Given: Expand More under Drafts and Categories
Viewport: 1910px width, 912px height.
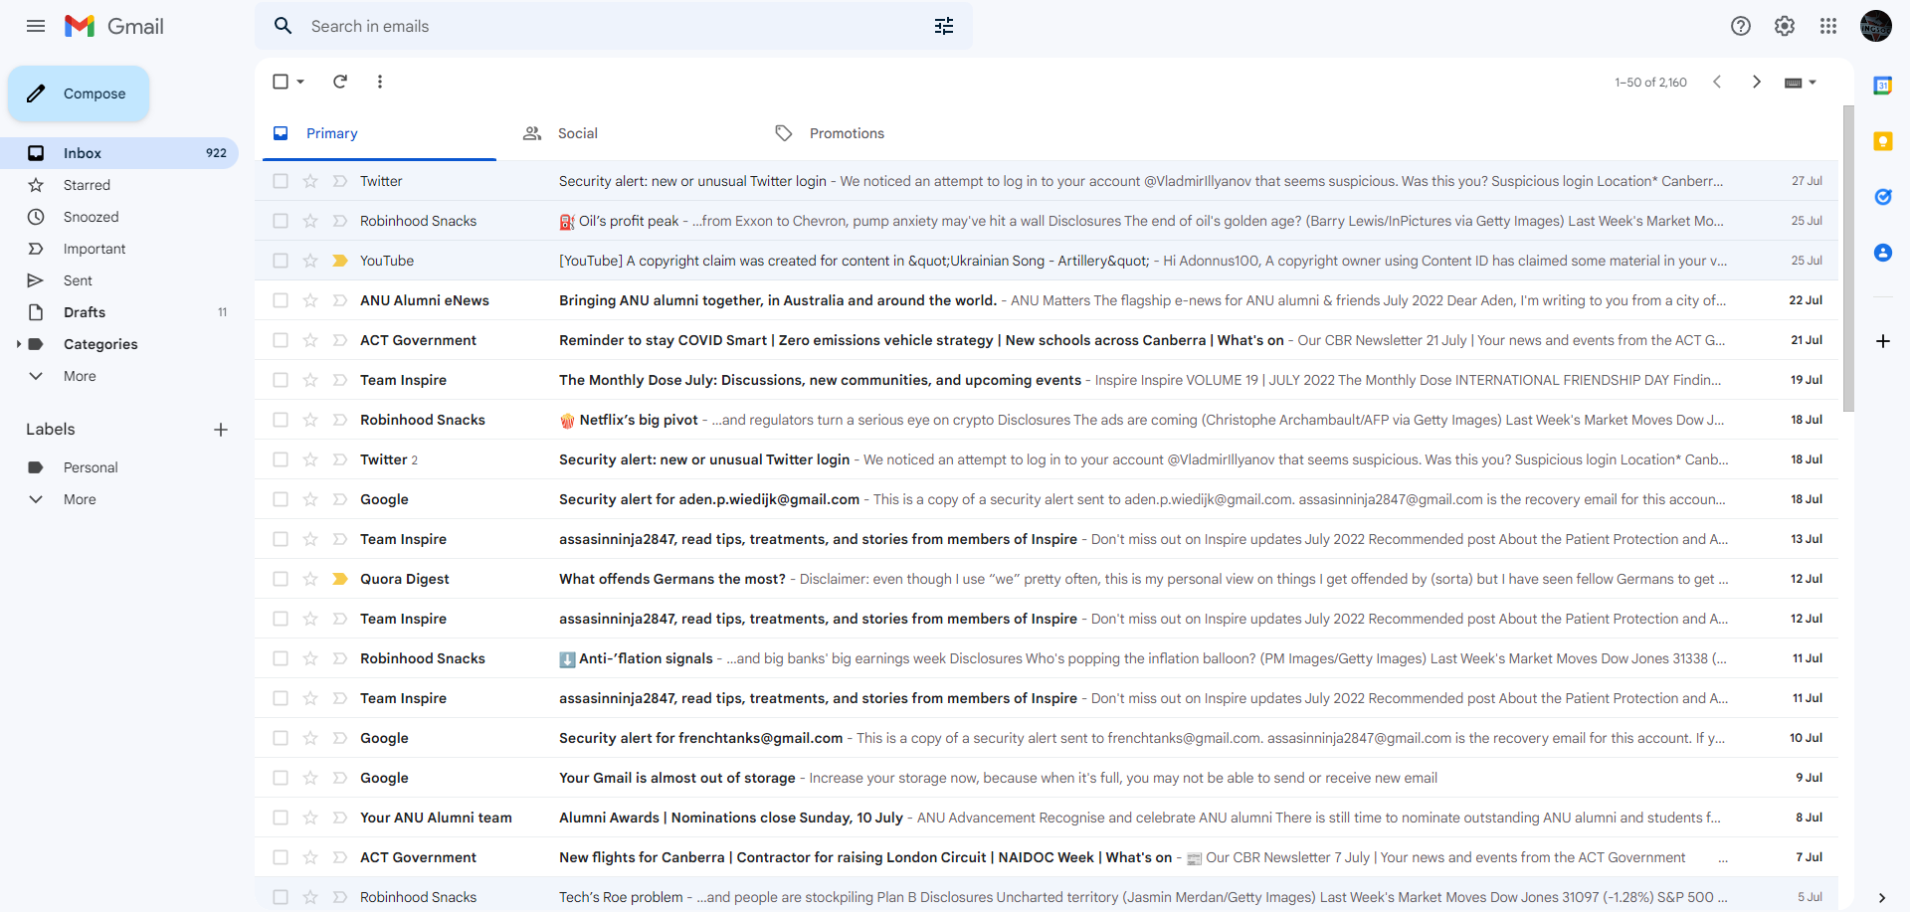Looking at the screenshot, I should pyautogui.click(x=80, y=376).
